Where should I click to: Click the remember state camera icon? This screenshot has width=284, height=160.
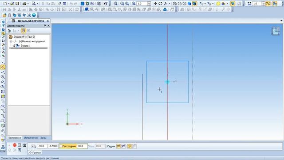click(x=24, y=145)
